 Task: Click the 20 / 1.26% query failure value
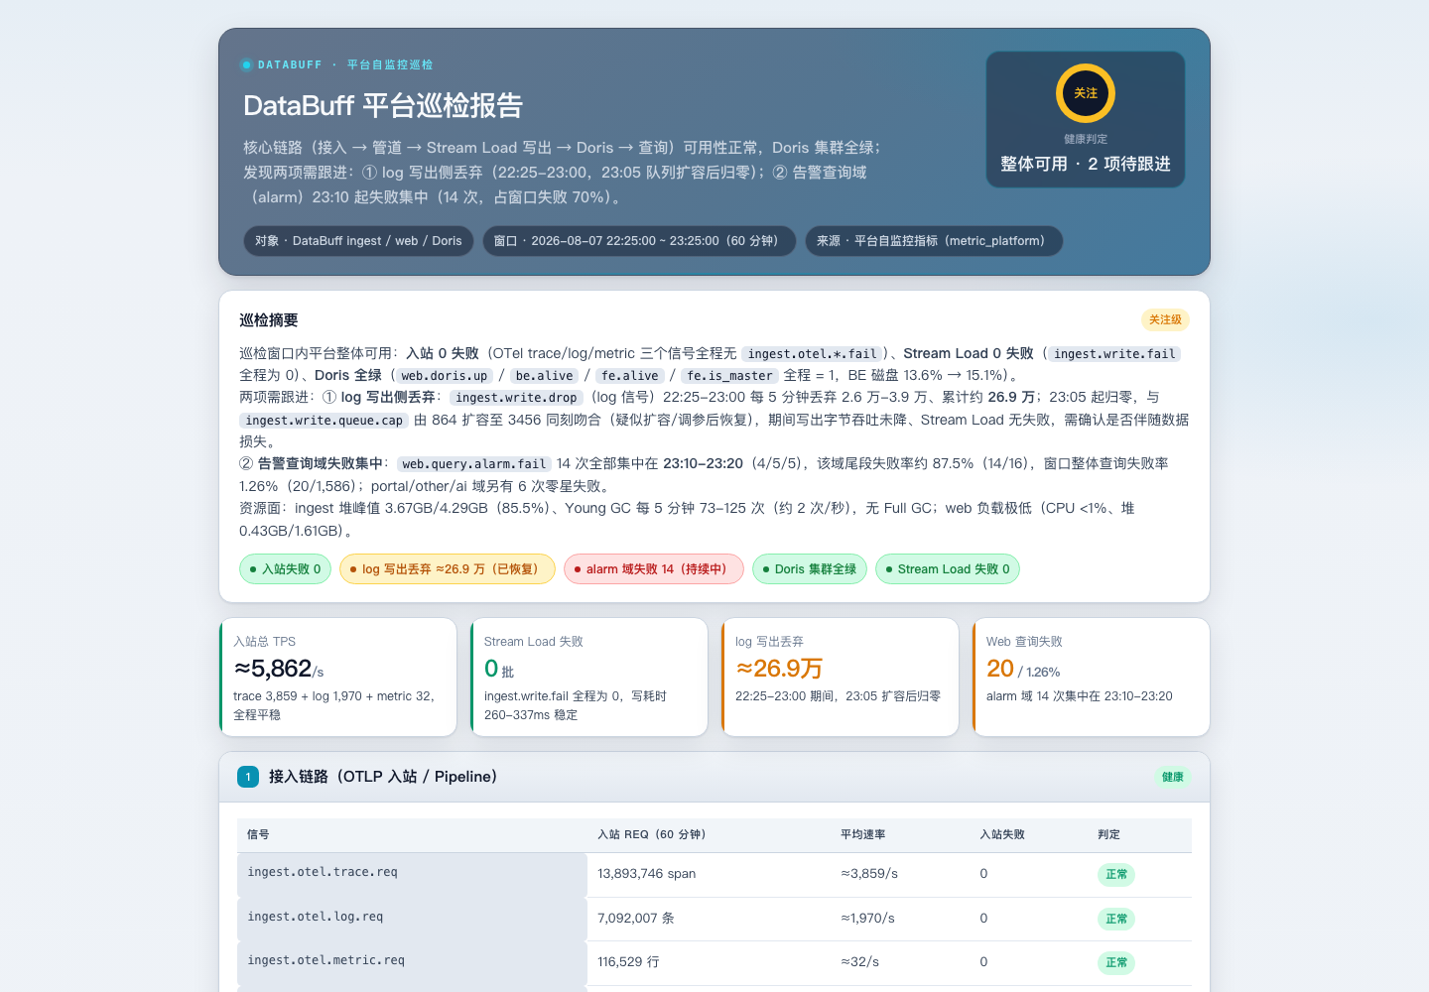[1023, 670]
